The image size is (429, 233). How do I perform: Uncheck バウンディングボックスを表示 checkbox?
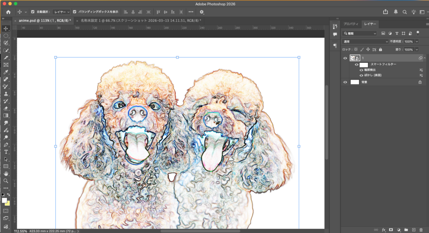75,12
